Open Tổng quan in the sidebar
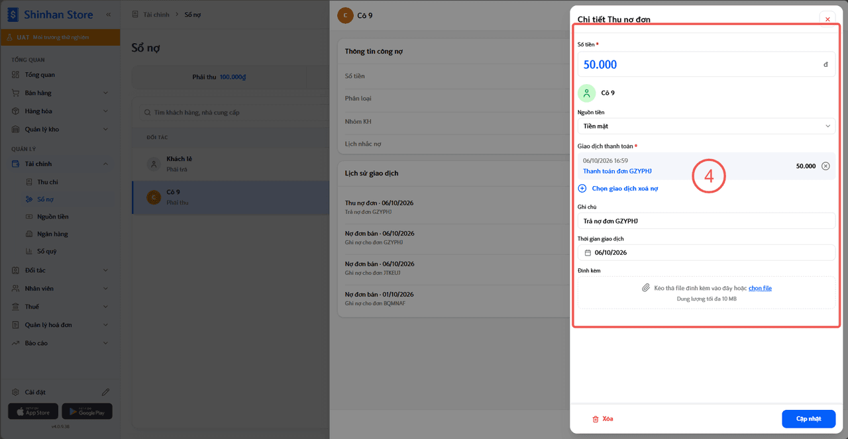 click(60, 75)
